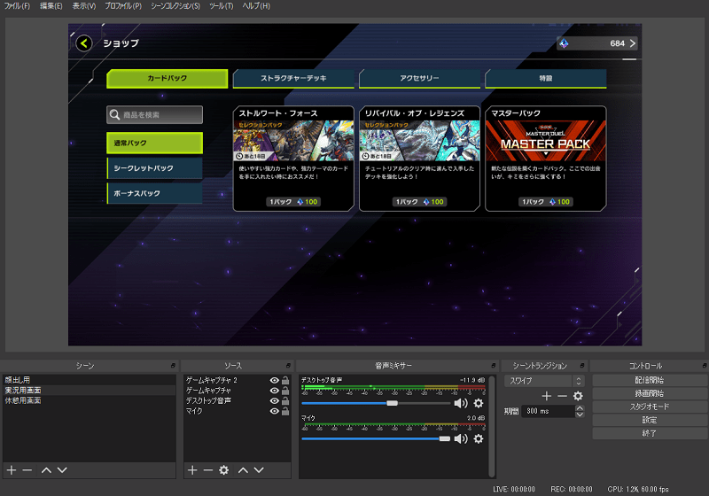The height and width of the screenshot is (496, 709).
Task: Remove the scene transition with the minus icon
Action: pyautogui.click(x=562, y=396)
